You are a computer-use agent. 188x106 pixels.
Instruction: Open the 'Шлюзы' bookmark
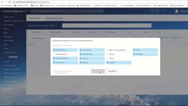point(71,6)
